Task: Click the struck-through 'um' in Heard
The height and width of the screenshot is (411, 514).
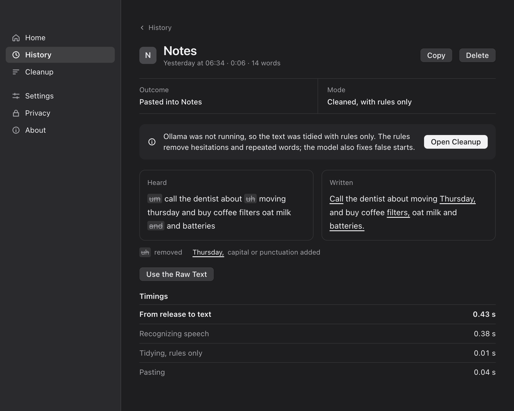Action: coord(155,199)
